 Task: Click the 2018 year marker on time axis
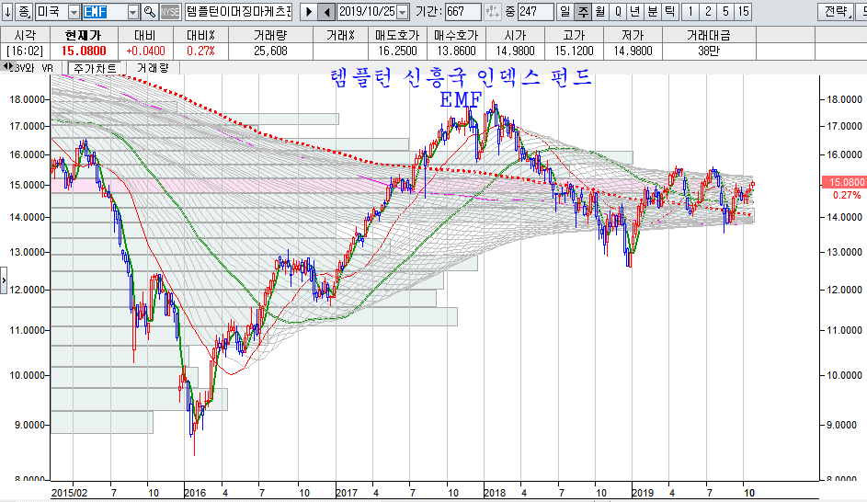pos(495,493)
